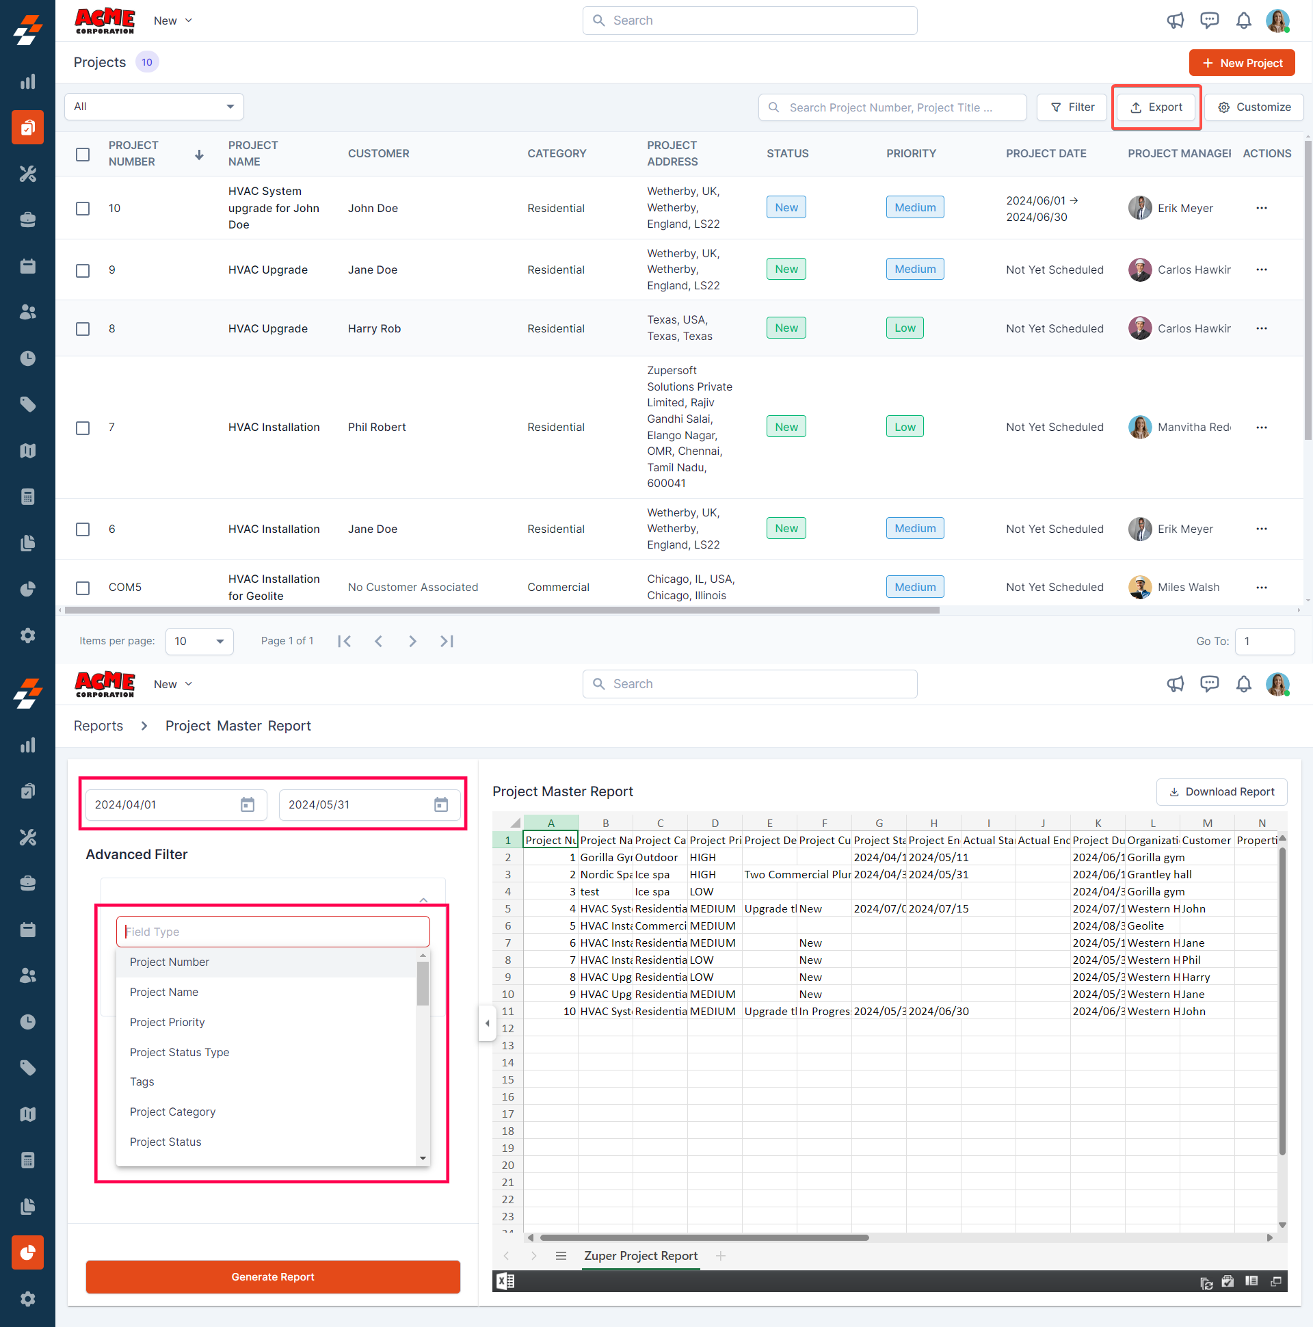
Task: Toggle the select-all projects header checkbox
Action: [83, 154]
